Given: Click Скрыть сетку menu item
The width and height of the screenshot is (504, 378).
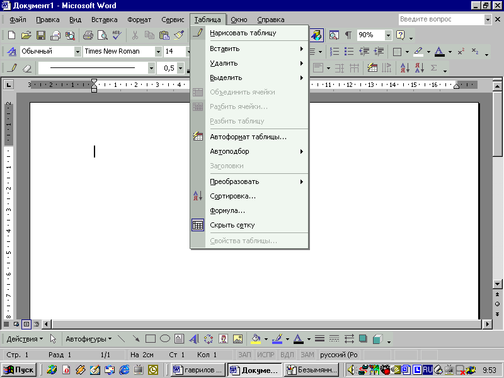Looking at the screenshot, I should (249, 225).
